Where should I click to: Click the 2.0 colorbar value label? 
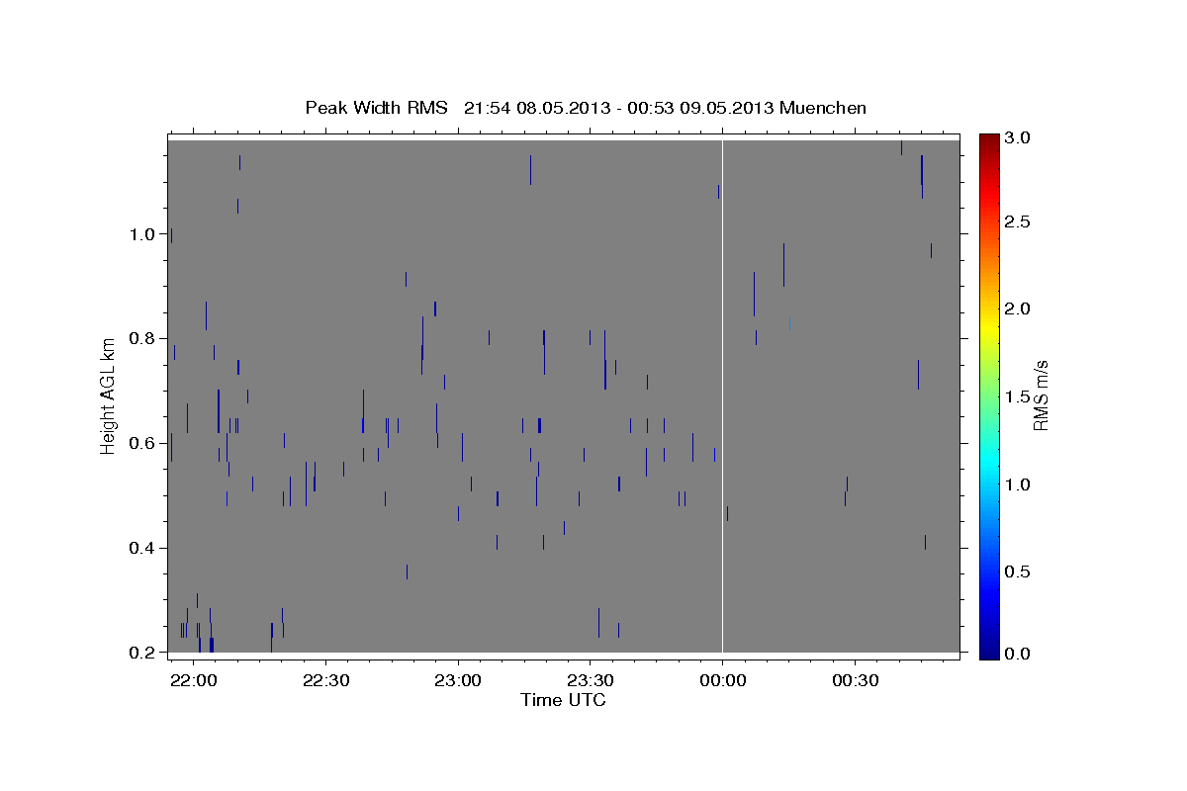[1018, 309]
